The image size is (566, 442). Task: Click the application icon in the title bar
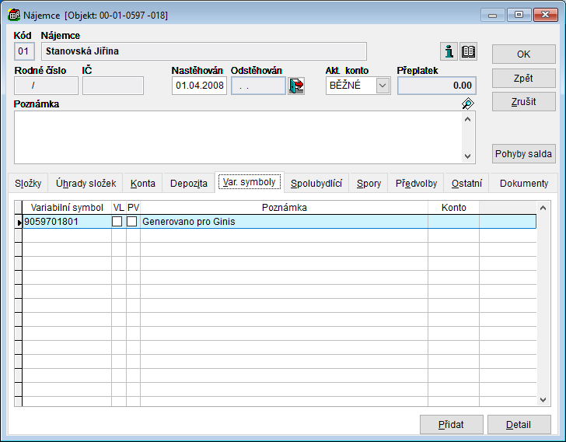pyautogui.click(x=13, y=15)
